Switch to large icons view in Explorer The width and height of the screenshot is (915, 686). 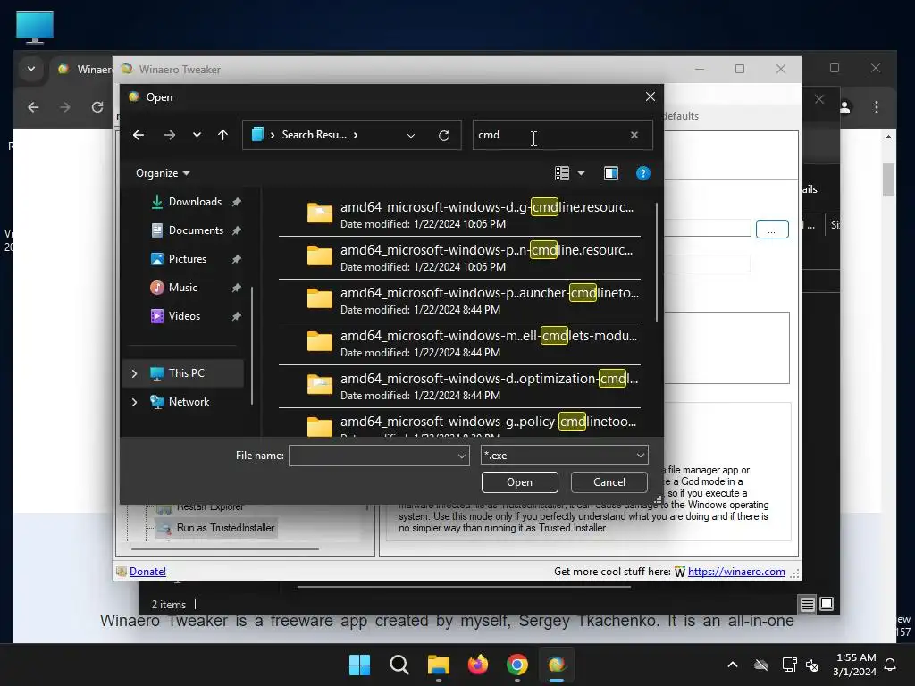pyautogui.click(x=827, y=604)
